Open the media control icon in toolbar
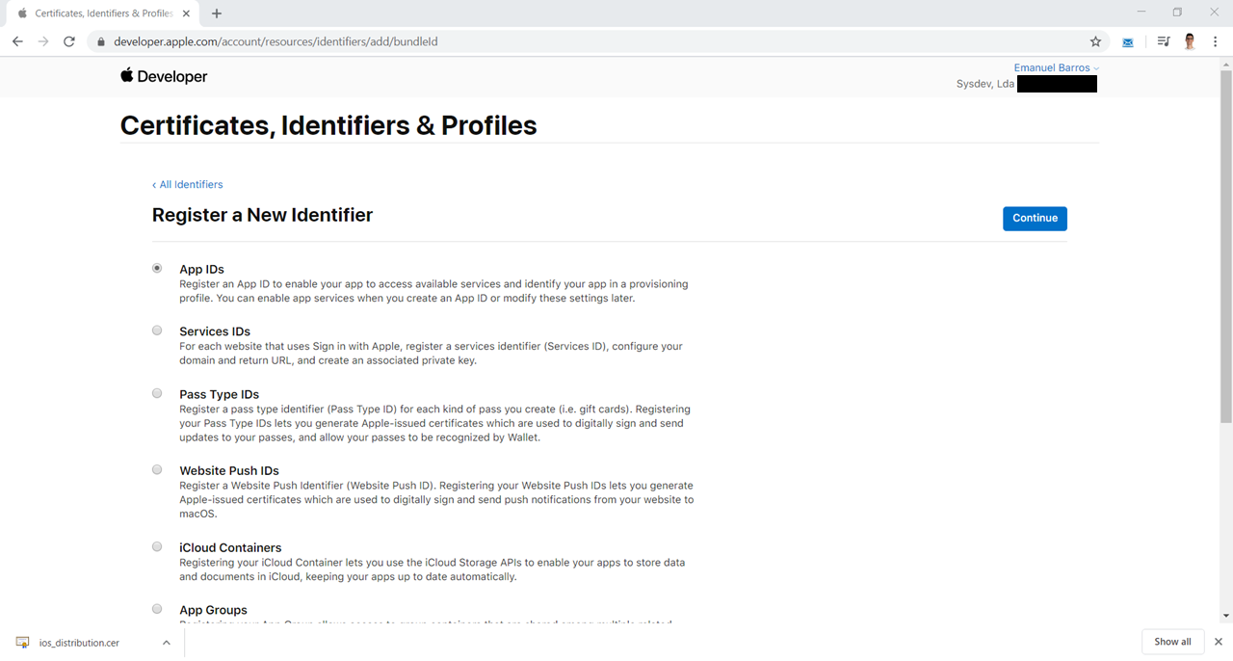1233x661 pixels. click(x=1164, y=41)
